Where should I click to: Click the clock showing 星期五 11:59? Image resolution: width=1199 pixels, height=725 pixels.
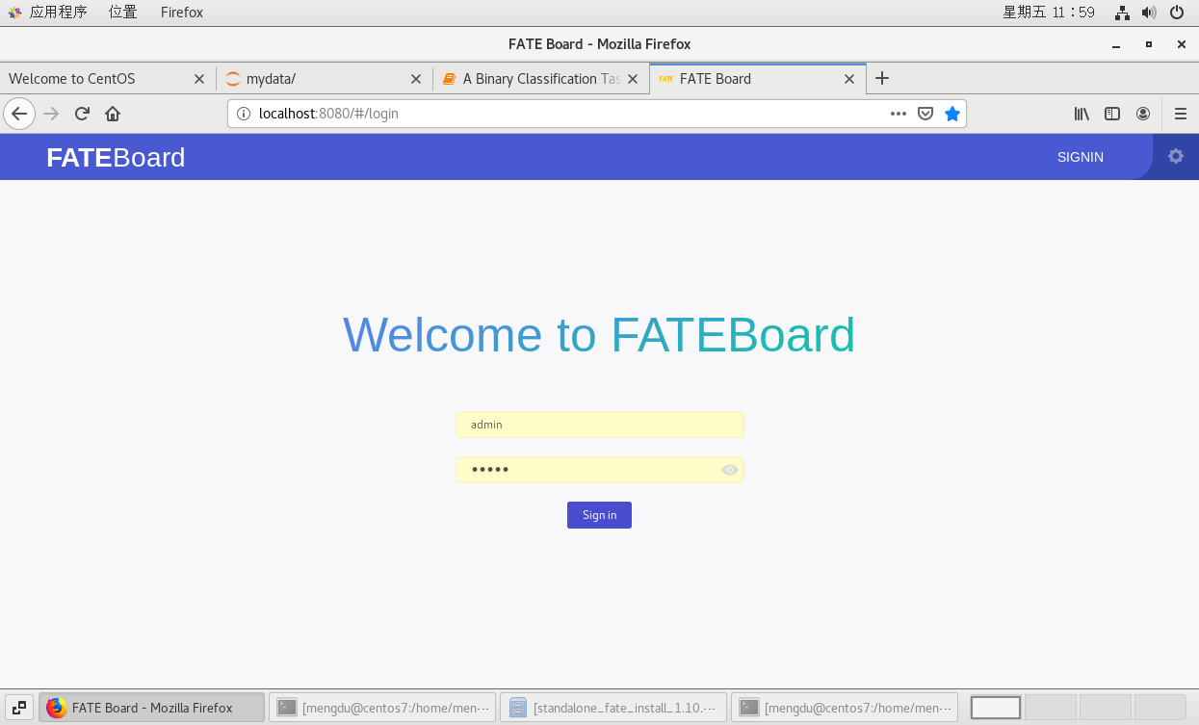pyautogui.click(x=1050, y=13)
